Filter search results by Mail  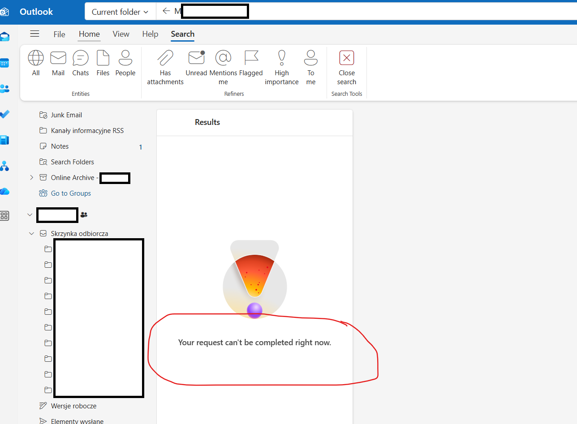pos(58,63)
